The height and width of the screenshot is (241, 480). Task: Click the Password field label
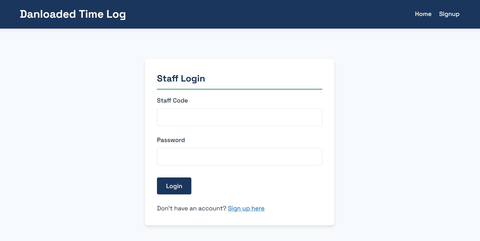point(171,140)
